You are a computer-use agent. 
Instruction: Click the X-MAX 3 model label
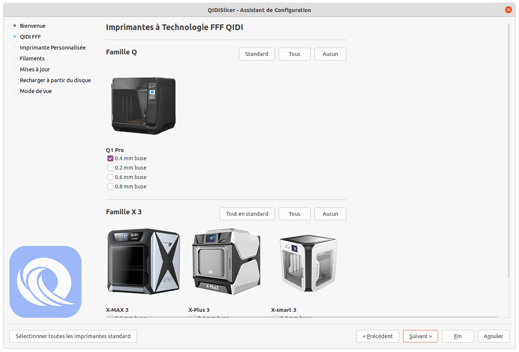(117, 310)
